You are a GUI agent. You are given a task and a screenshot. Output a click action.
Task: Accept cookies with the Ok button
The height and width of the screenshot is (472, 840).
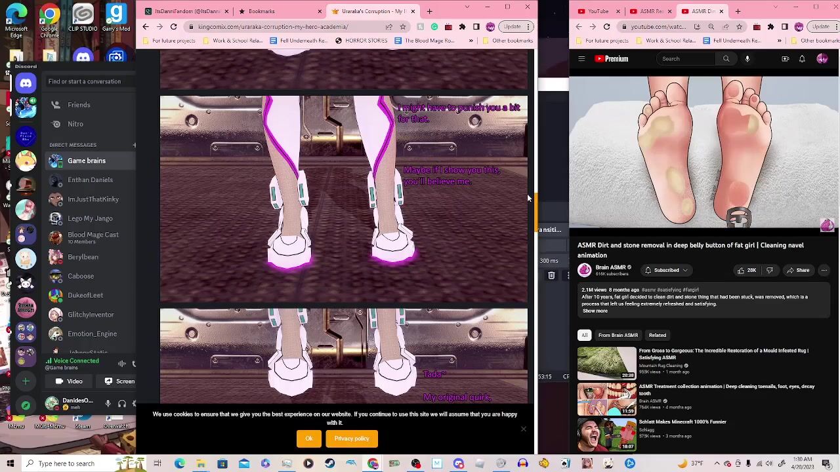click(x=308, y=439)
